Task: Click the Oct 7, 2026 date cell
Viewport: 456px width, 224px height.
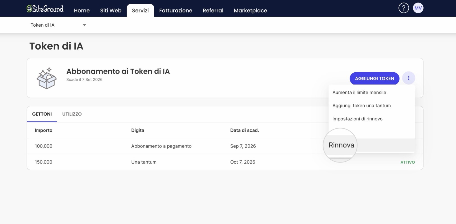Action: coord(243,162)
